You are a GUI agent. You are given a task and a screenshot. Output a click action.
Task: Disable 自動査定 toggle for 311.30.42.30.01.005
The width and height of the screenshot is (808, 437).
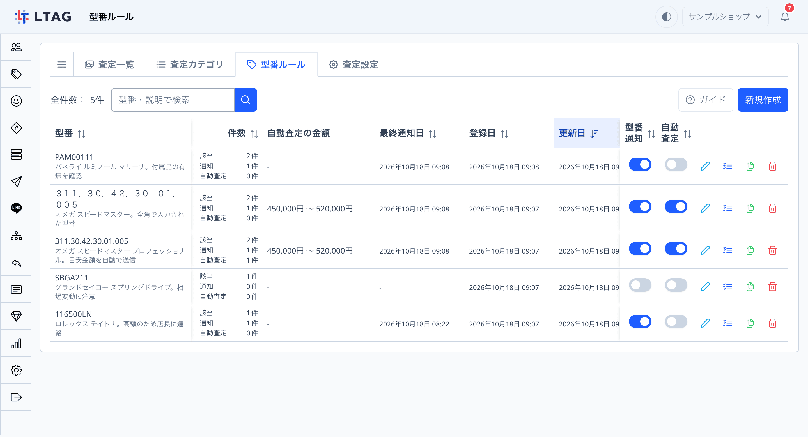click(676, 249)
